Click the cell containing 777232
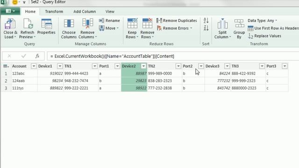This screenshot has height=168, width=299. pyautogui.click(x=218, y=81)
